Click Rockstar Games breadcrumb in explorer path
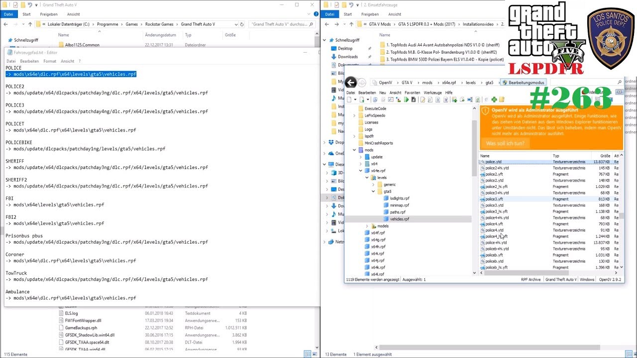The image size is (637, 358). pyautogui.click(x=159, y=24)
